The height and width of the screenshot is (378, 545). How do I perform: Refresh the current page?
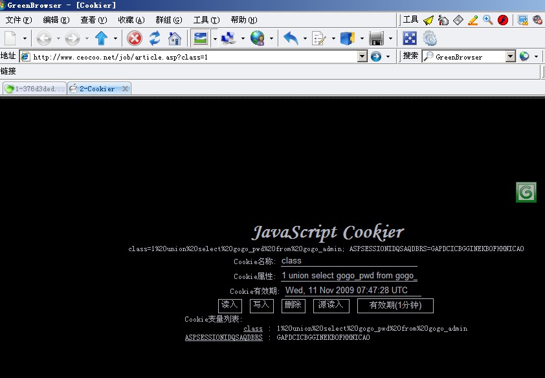(155, 38)
